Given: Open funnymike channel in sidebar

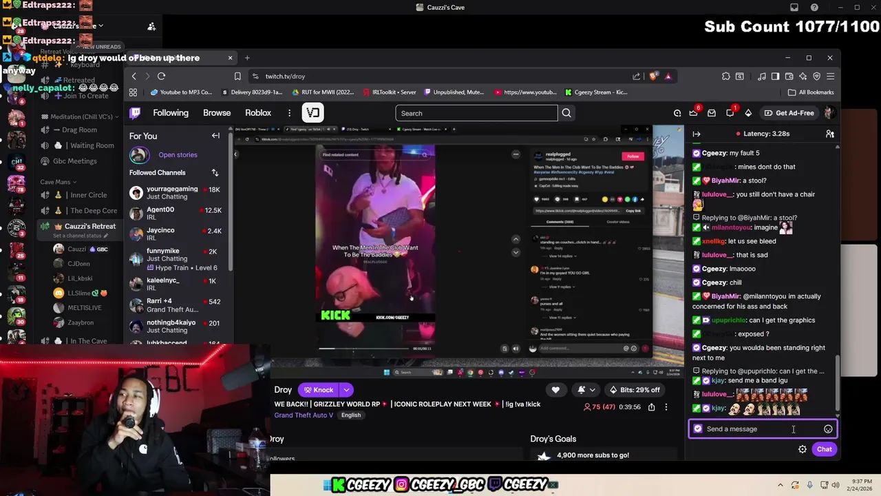Looking at the screenshot, I should click(178, 259).
